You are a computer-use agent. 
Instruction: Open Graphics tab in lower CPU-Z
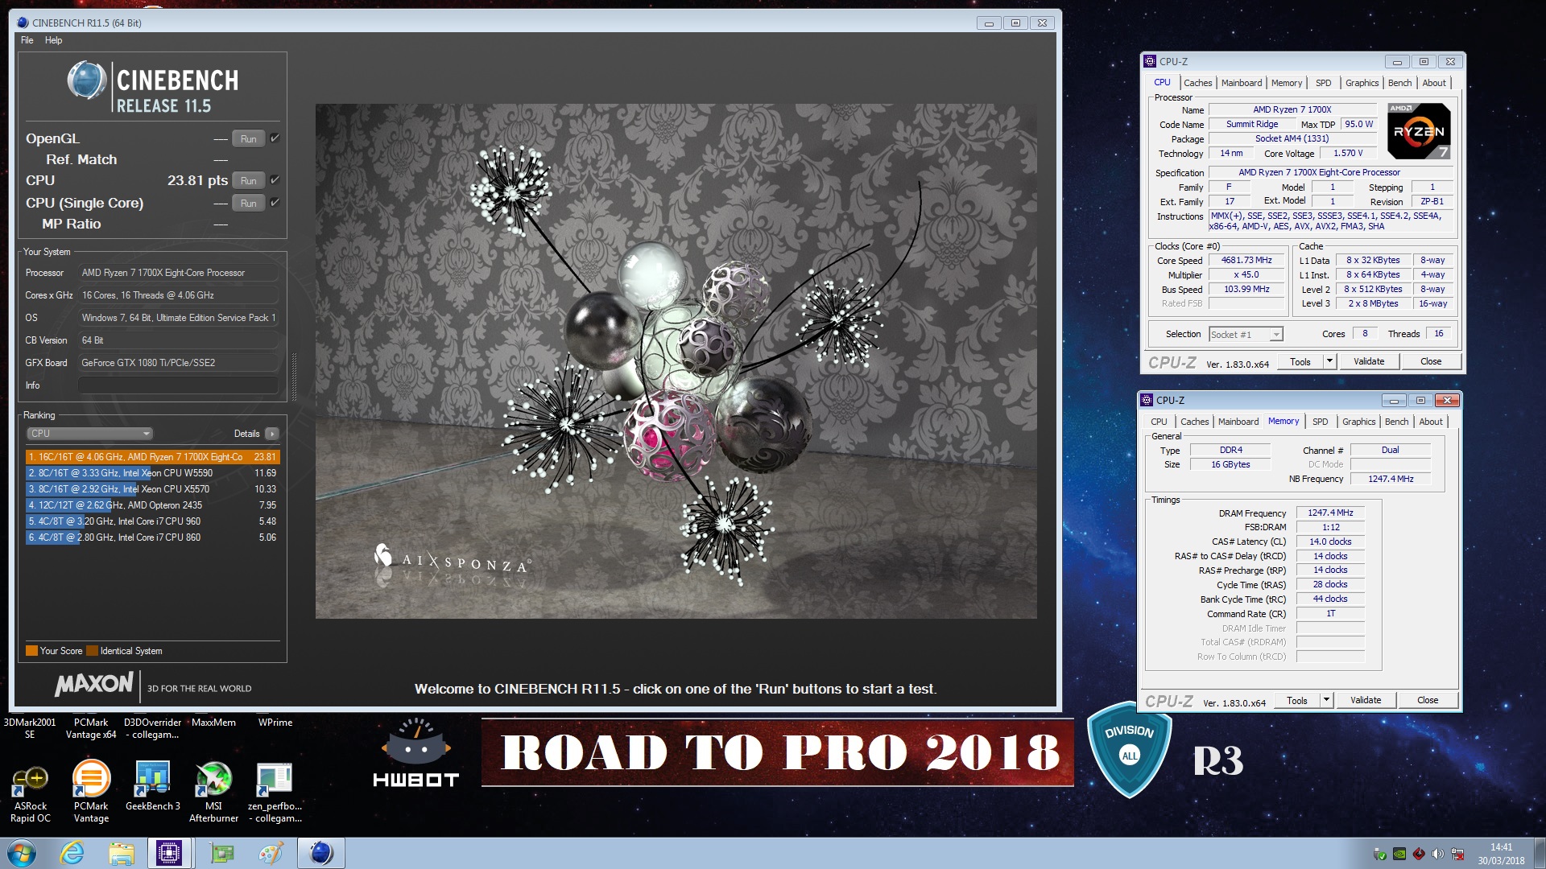[1358, 422]
